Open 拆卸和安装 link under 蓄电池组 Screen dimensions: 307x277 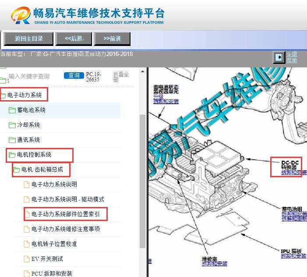294,214
